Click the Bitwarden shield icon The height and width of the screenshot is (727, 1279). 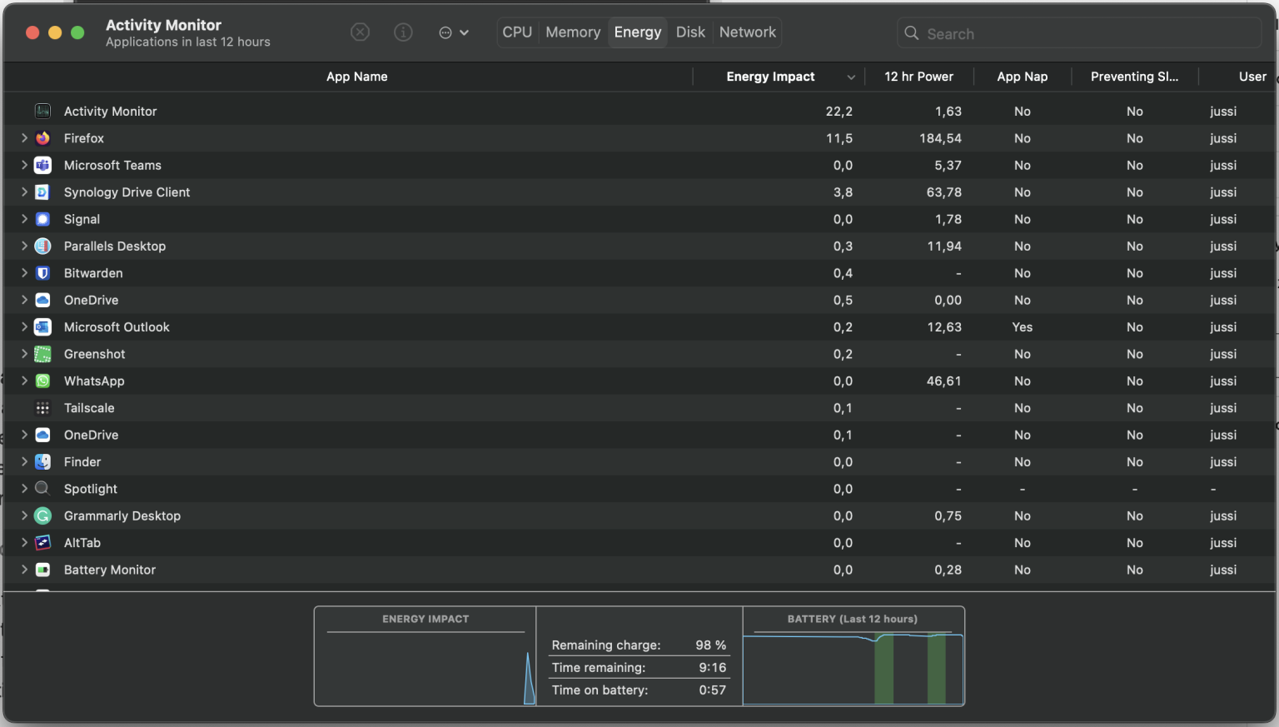[x=42, y=273]
